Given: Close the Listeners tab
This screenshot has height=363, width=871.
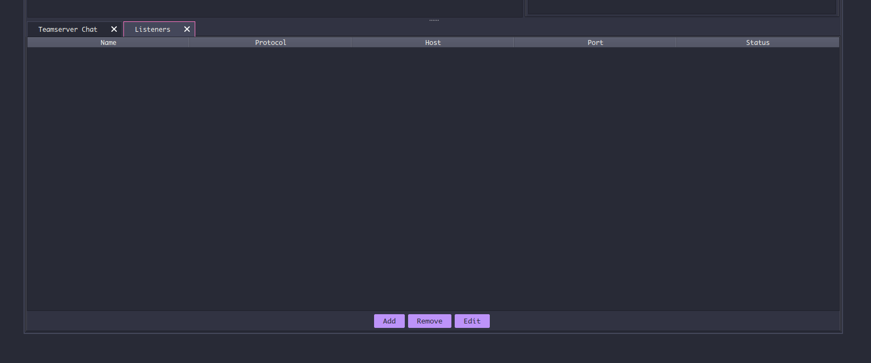Looking at the screenshot, I should pos(187,29).
